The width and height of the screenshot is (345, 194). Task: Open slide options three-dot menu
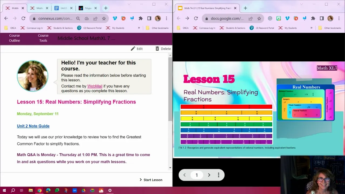click(x=219, y=175)
